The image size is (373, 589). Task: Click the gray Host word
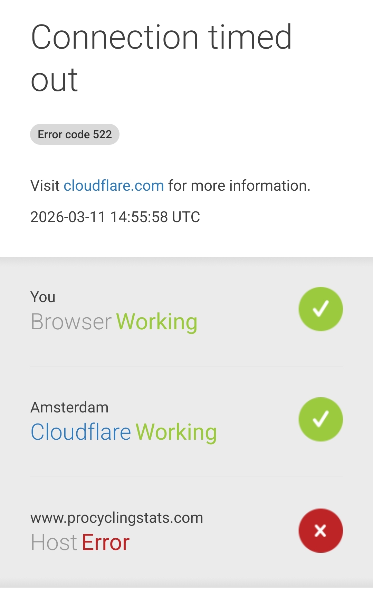click(x=54, y=542)
